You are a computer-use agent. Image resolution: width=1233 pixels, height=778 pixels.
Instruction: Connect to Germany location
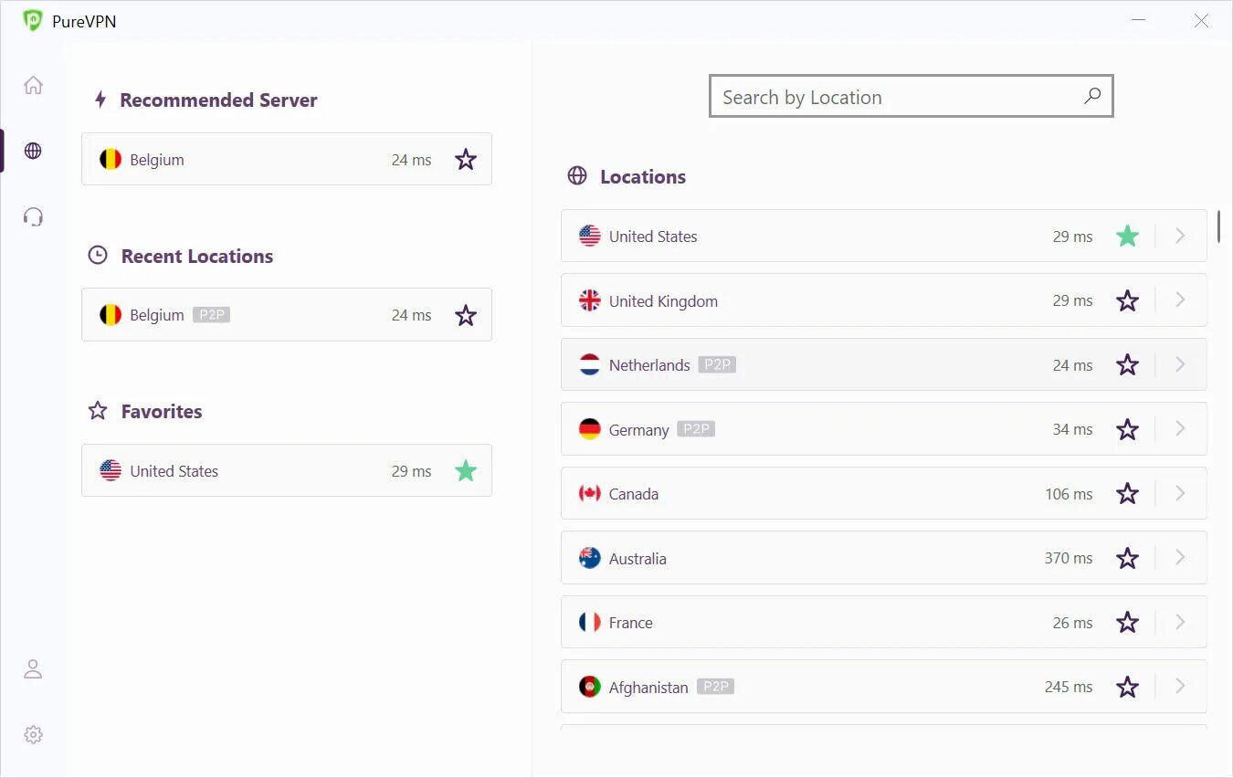pyautogui.click(x=883, y=429)
